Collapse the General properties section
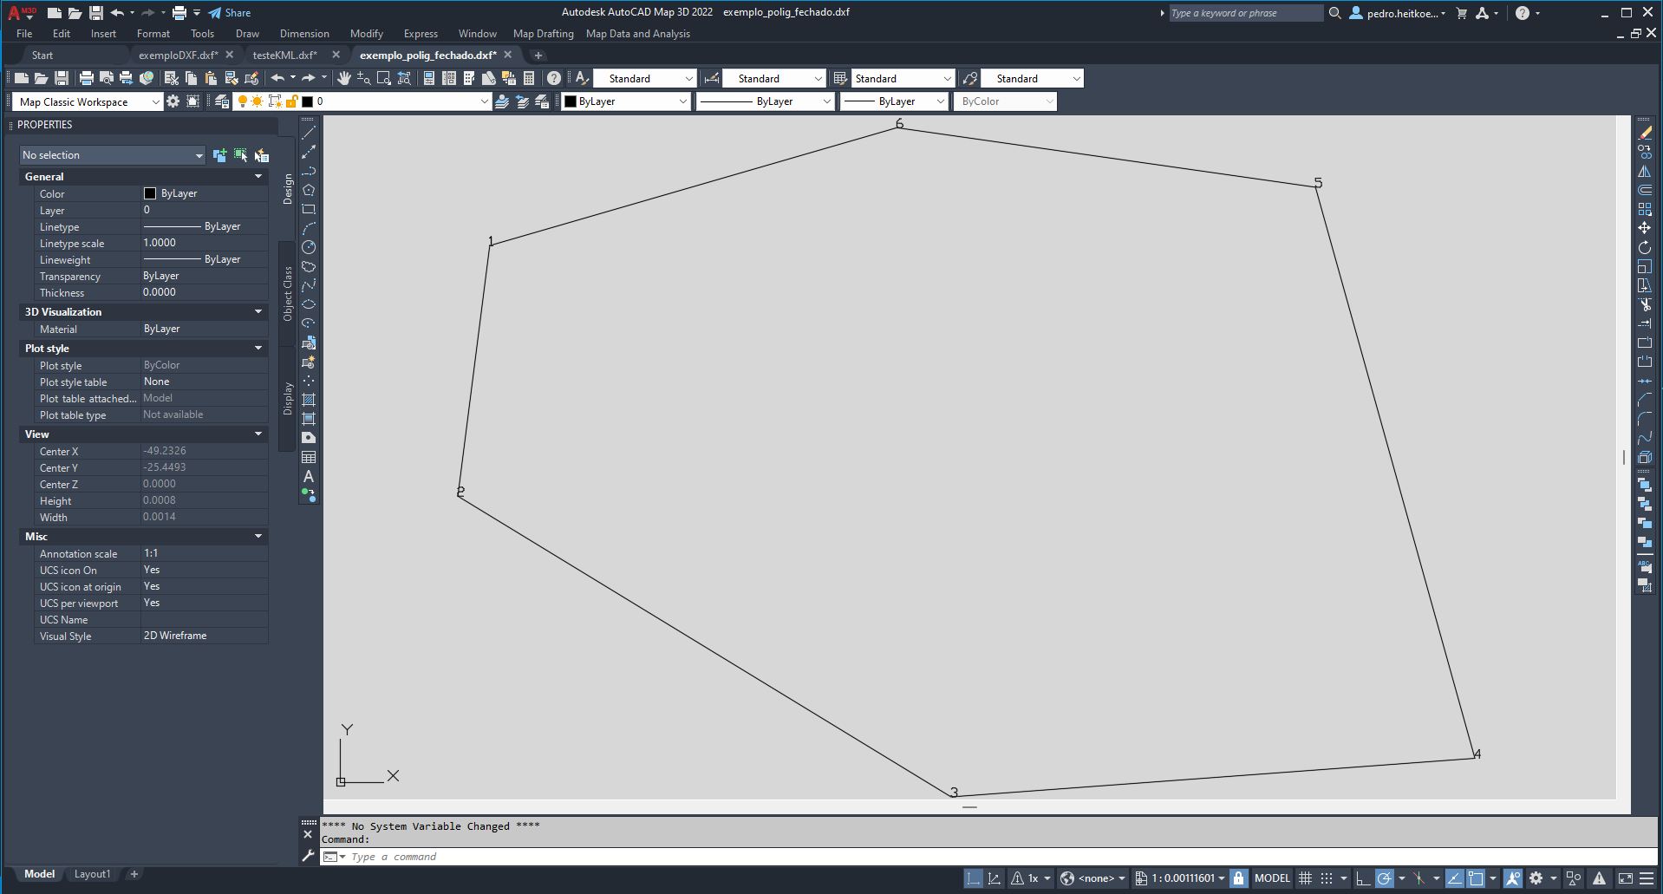The image size is (1663, 894). click(258, 177)
